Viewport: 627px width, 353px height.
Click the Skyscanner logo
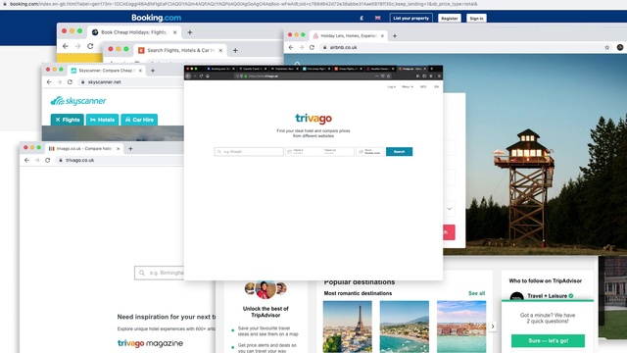coord(78,100)
